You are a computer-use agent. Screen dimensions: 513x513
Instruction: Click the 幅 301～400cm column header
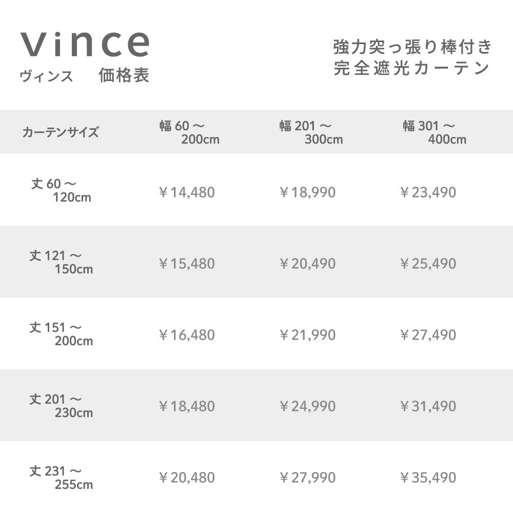(435, 132)
